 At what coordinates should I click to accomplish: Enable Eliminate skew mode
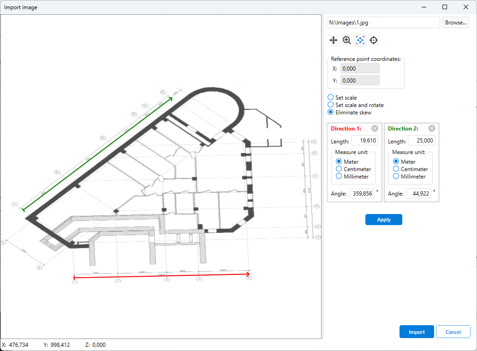[x=330, y=112]
